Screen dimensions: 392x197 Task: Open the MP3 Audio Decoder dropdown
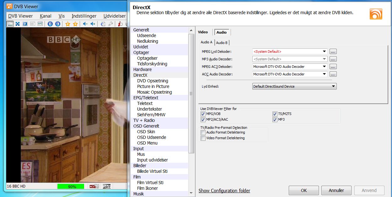[x=290, y=59]
